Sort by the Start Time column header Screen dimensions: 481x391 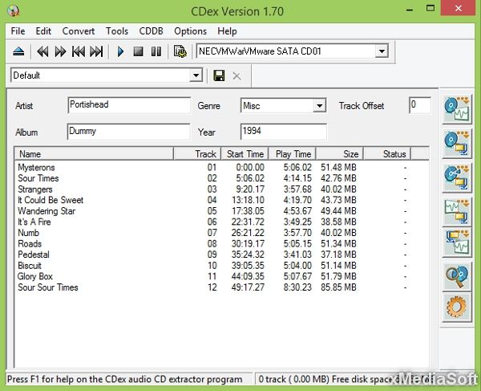[x=245, y=153]
